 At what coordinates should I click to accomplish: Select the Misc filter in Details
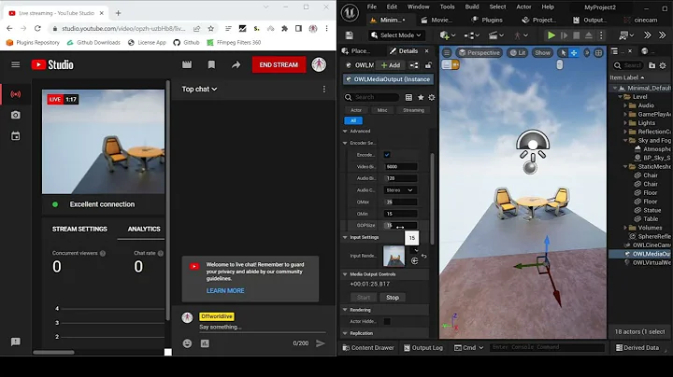[382, 110]
